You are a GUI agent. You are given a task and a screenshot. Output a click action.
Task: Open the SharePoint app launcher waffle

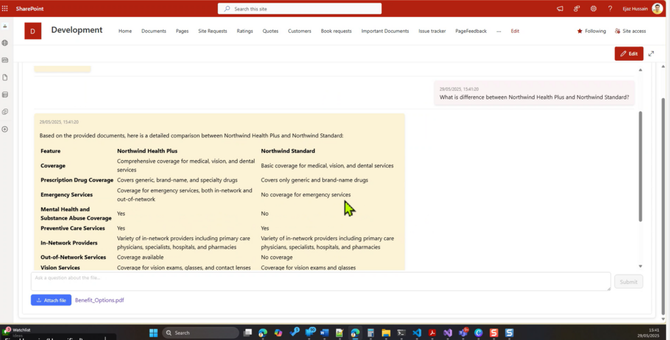pyautogui.click(x=5, y=8)
